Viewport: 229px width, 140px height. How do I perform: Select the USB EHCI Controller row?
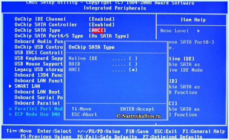39,53
